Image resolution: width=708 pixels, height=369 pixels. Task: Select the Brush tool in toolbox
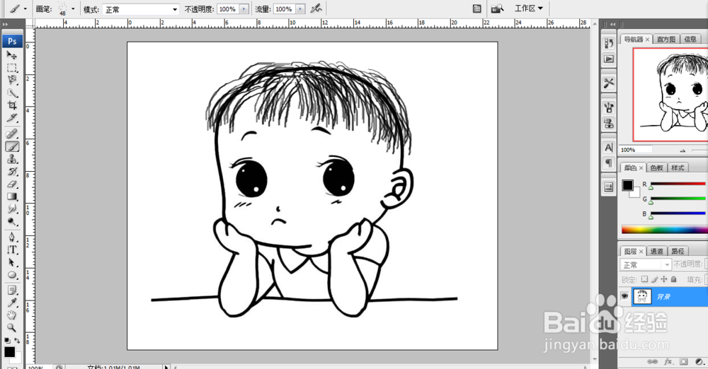point(12,146)
